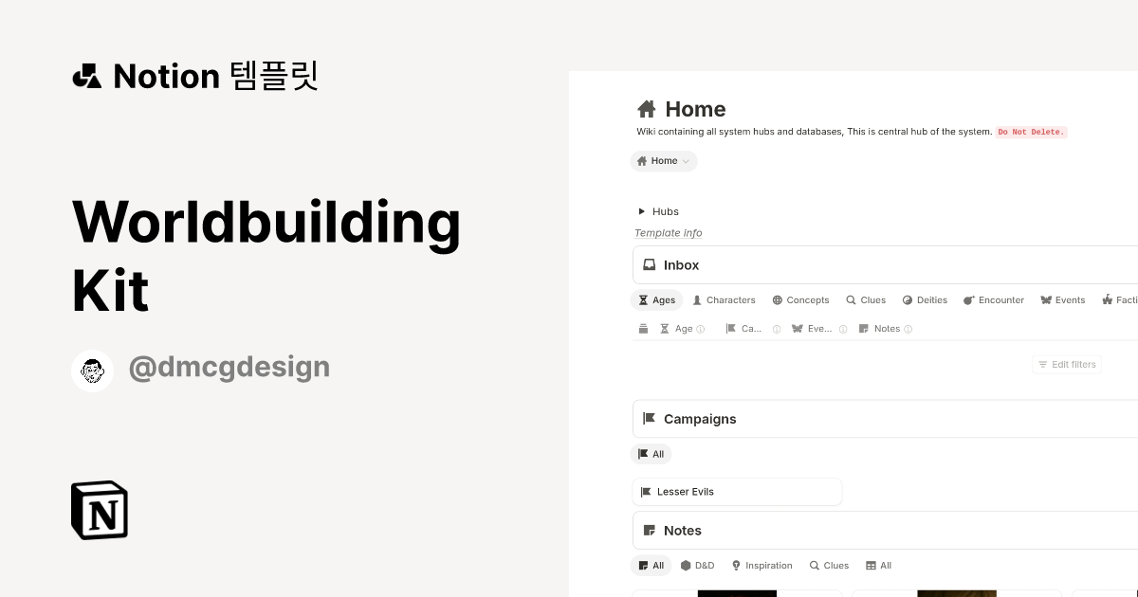Click the Home house icon
1138x597 pixels.
647,109
